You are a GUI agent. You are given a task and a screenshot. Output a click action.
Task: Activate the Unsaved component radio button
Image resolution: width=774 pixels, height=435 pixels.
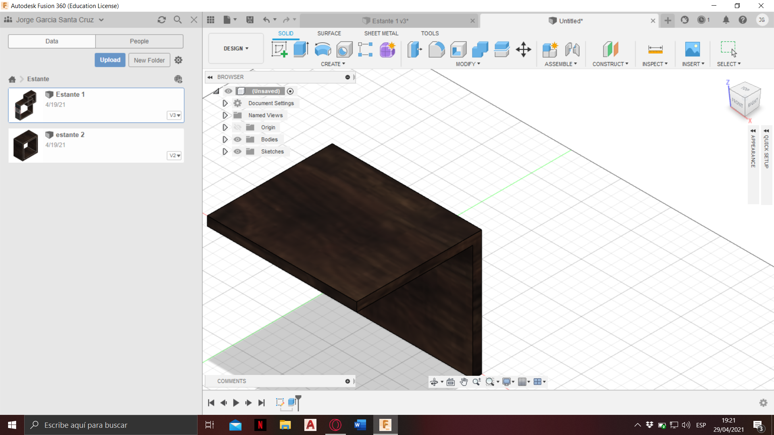click(x=290, y=91)
